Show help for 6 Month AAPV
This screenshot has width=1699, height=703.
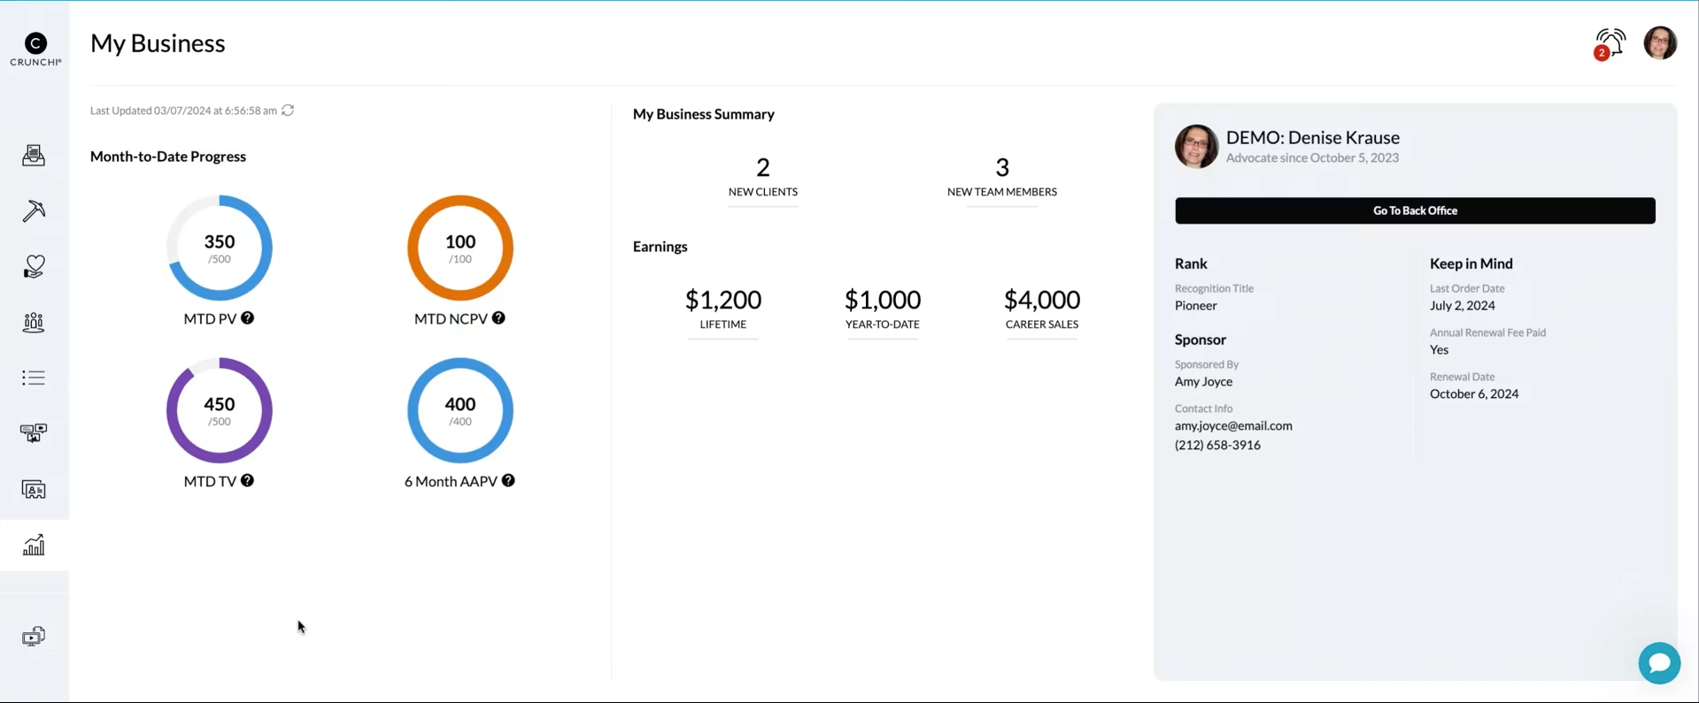point(508,481)
